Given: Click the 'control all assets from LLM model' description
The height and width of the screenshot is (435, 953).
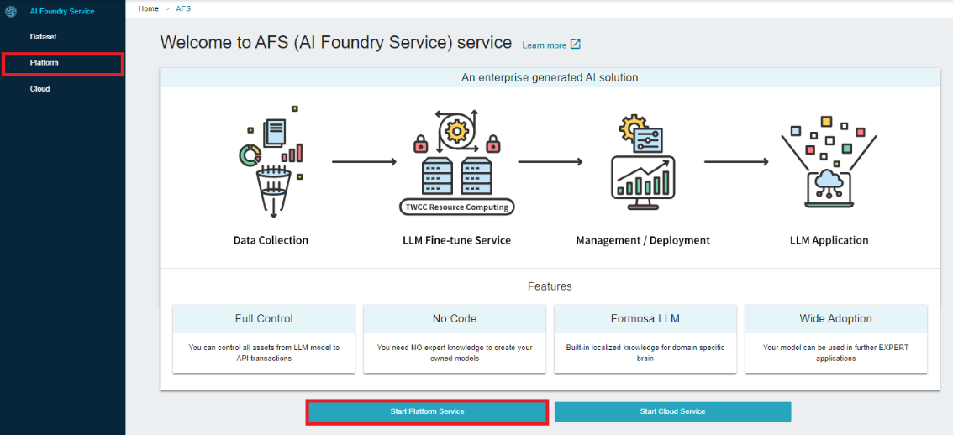Looking at the screenshot, I should point(264,353).
